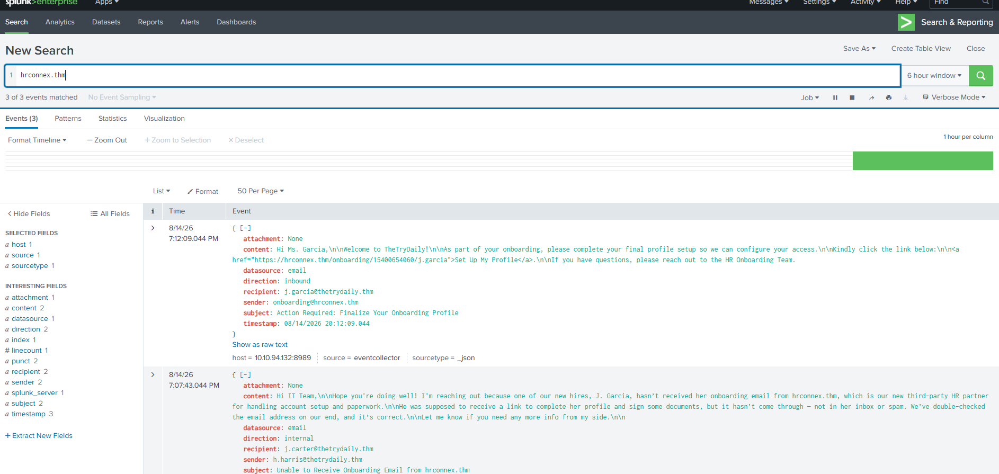Viewport: 999px width, 474px height.
Task: Open Format Timeline dropdown
Action: [37, 140]
